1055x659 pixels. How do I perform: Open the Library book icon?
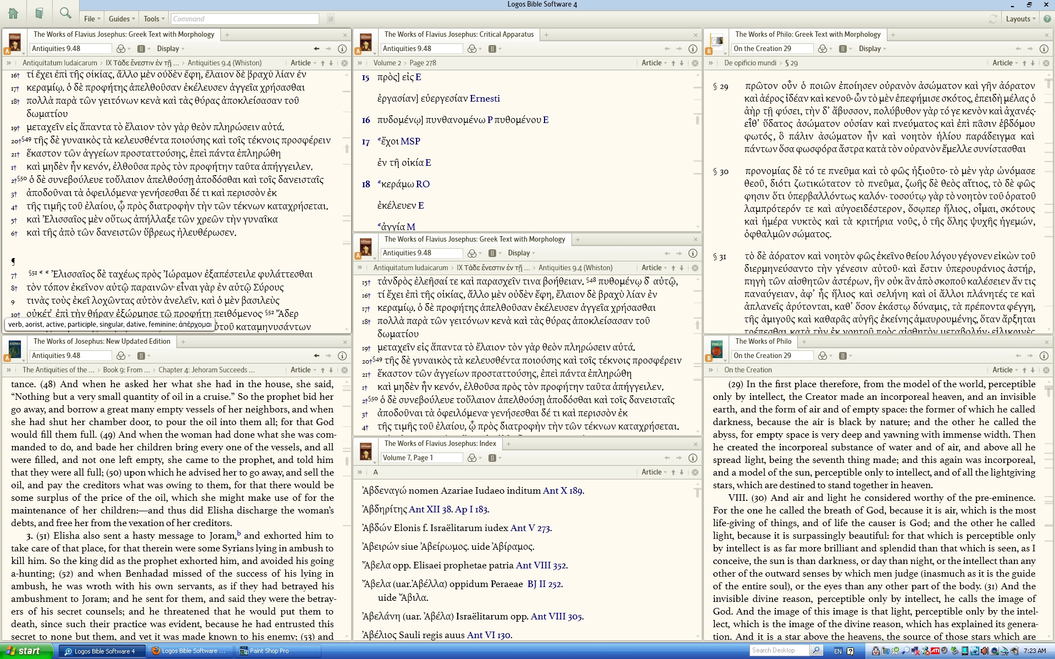(x=39, y=13)
